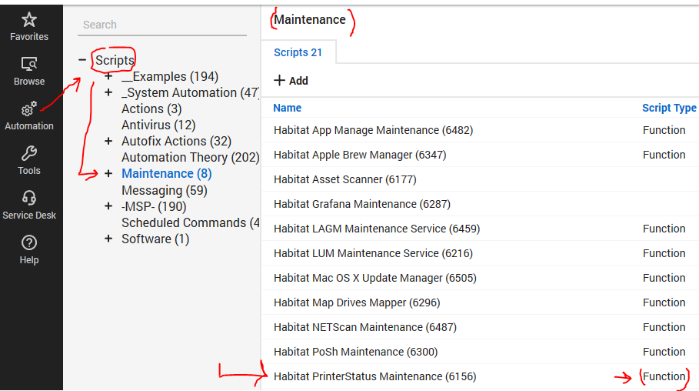Open the Automation gears icon
The width and height of the screenshot is (699, 391).
click(x=29, y=109)
